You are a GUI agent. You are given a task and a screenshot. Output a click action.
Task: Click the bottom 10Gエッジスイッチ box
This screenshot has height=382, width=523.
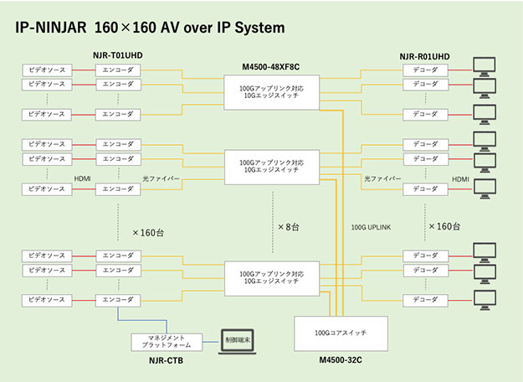(x=270, y=277)
